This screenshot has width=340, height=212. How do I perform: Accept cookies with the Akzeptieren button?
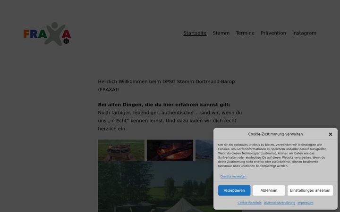tap(234, 190)
